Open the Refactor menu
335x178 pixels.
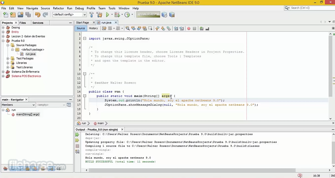pos(58,8)
